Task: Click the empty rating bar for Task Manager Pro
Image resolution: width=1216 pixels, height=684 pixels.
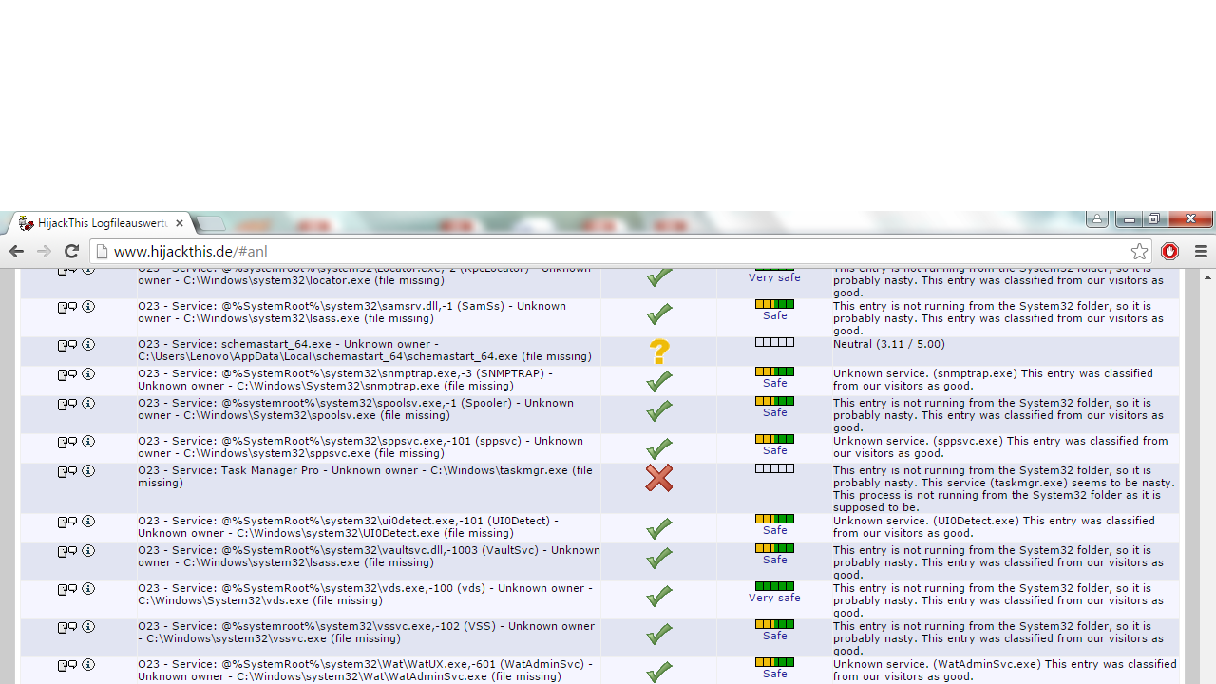Action: (x=774, y=468)
